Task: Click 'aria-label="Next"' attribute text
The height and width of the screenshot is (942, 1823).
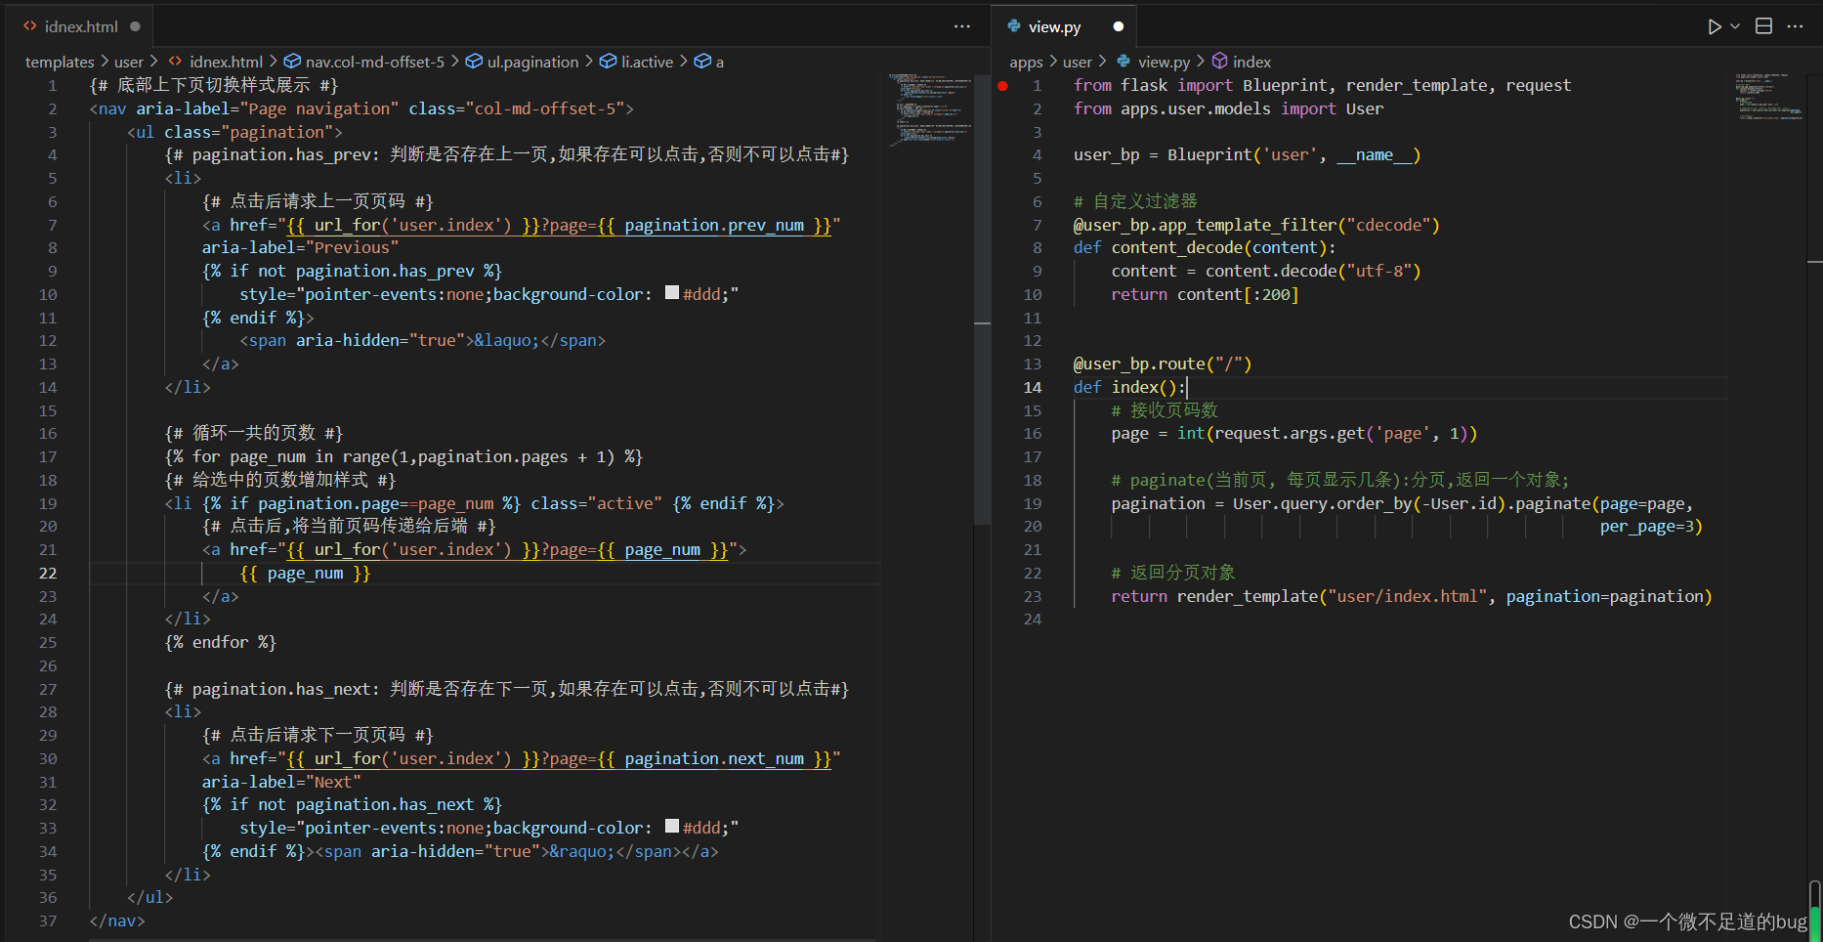Action: pyautogui.click(x=281, y=782)
